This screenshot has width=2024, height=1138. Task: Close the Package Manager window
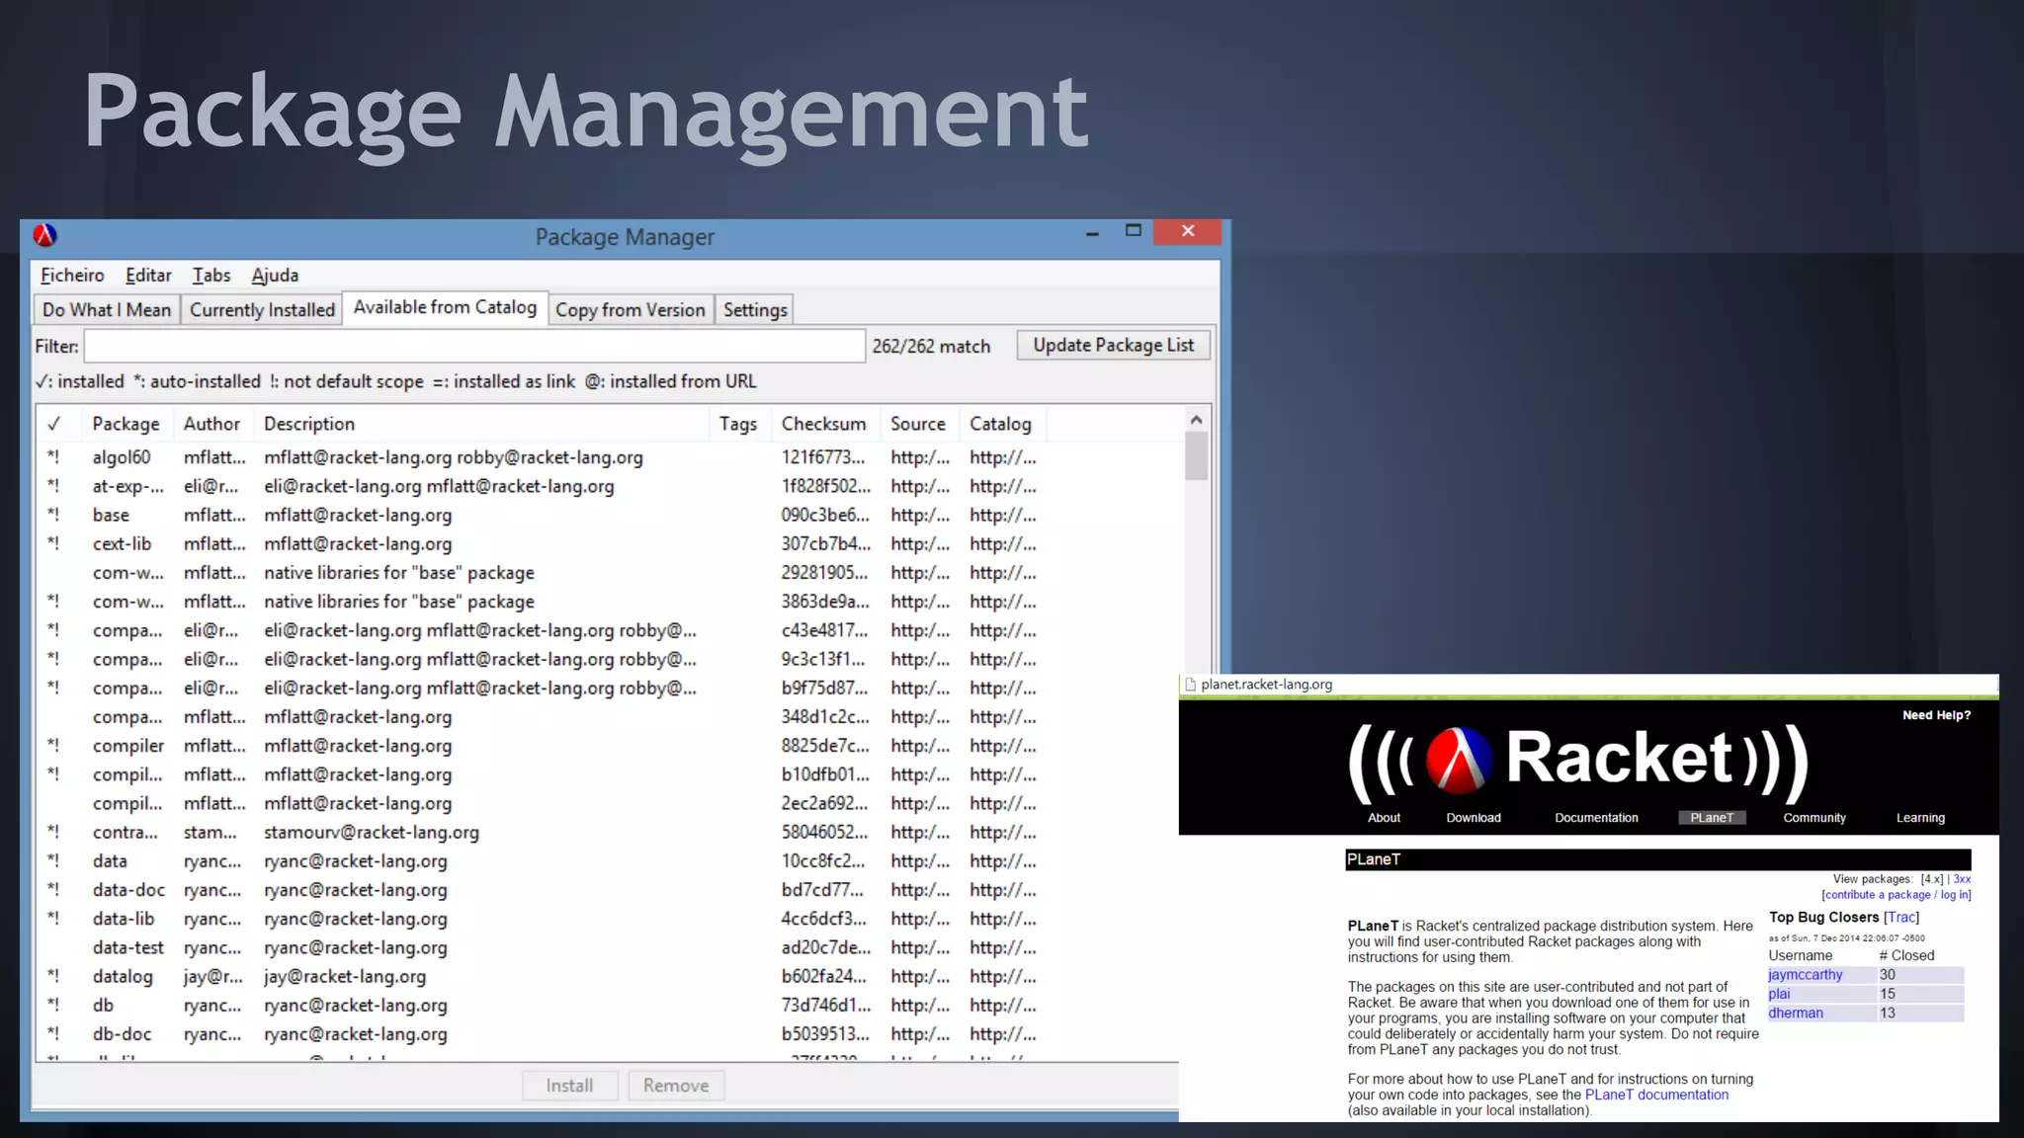[1188, 231]
